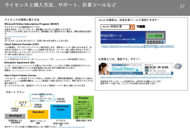Click the 'お見積もりは、電話でも、今すぐ！' text
The image size is (190, 132).
point(119,59)
